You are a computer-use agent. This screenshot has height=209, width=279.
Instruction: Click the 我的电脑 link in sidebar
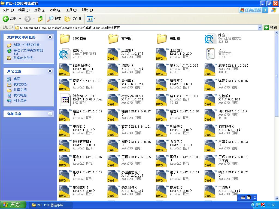20,95
